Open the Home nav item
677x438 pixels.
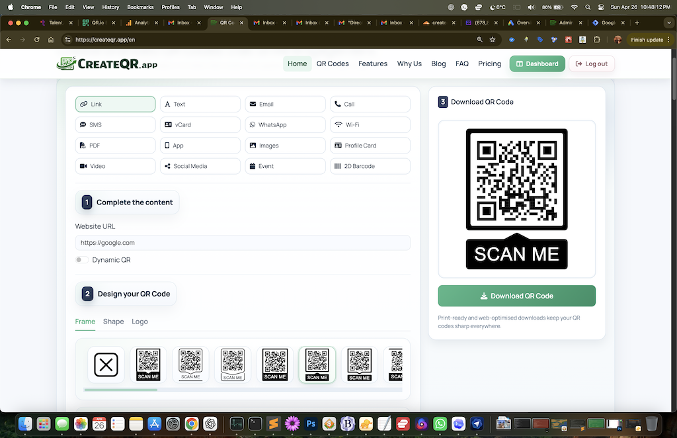coord(297,64)
